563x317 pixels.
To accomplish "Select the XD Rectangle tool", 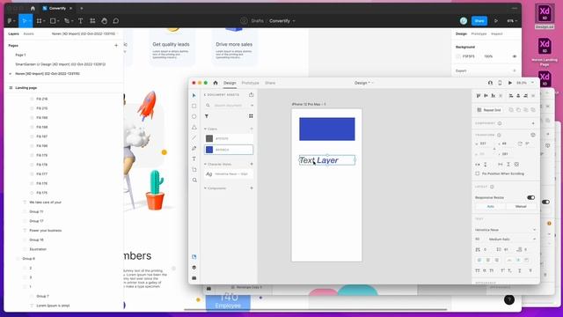I will pos(194,106).
